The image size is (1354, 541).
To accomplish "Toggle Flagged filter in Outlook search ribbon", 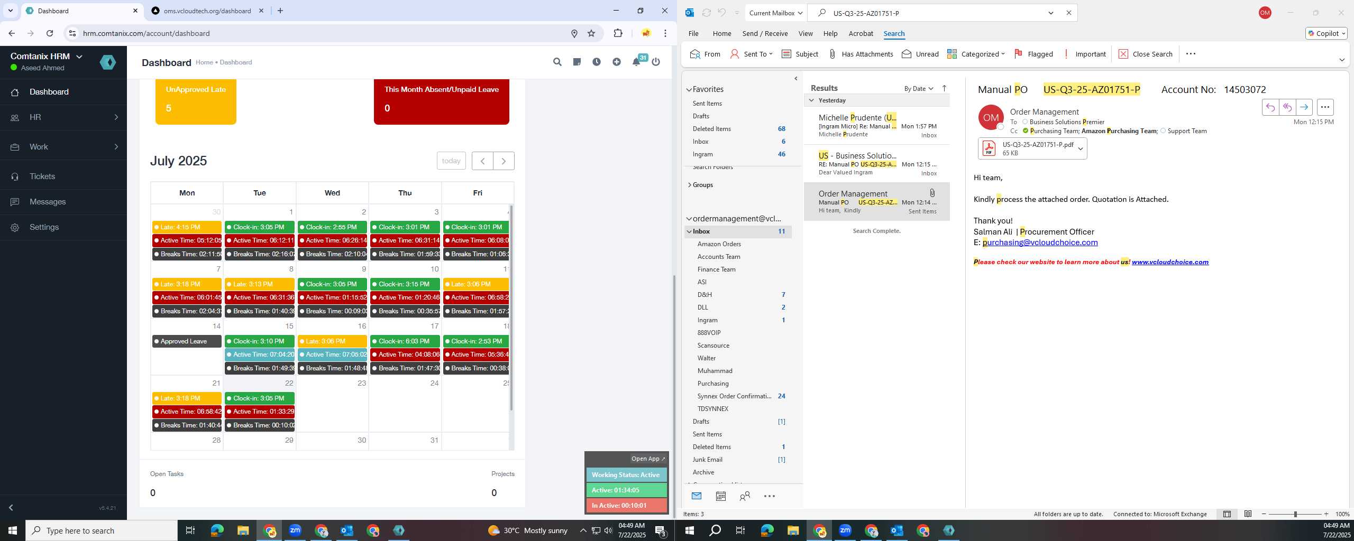I will (x=1033, y=54).
